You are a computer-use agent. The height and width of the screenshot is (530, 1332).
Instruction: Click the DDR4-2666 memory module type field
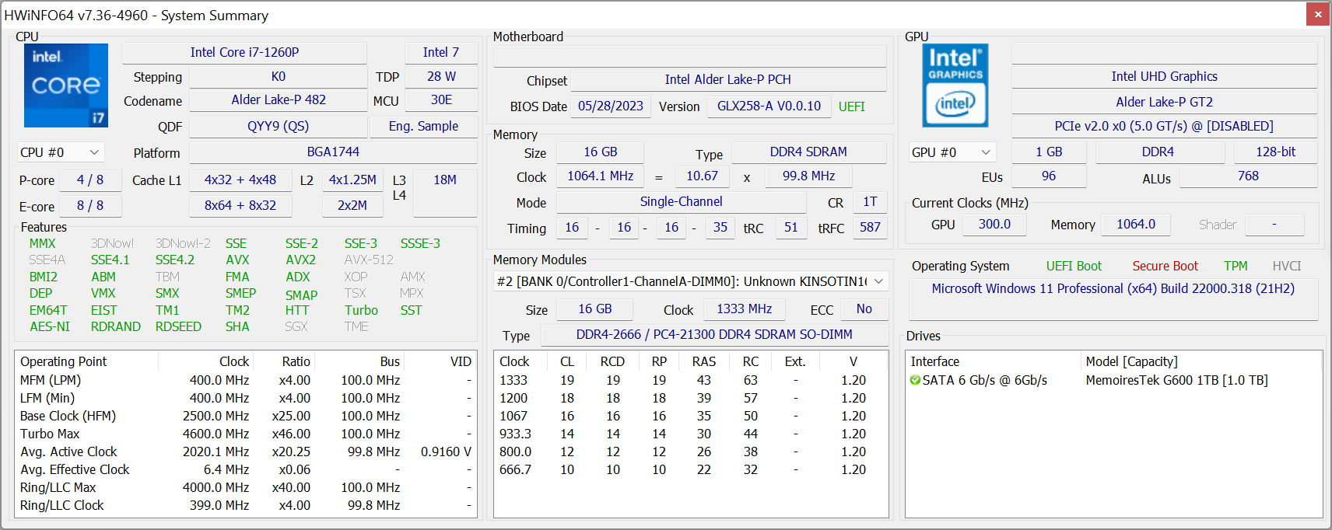pyautogui.click(x=713, y=334)
